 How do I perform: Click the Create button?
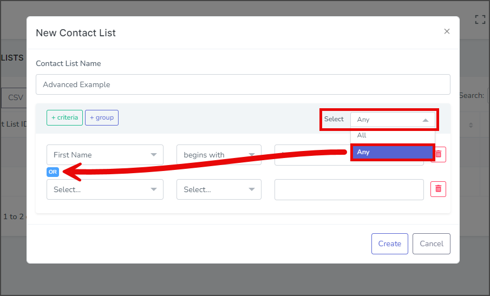click(390, 244)
